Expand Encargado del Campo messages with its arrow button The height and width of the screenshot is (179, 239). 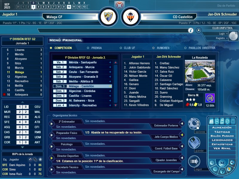pyautogui.click(x=182, y=169)
